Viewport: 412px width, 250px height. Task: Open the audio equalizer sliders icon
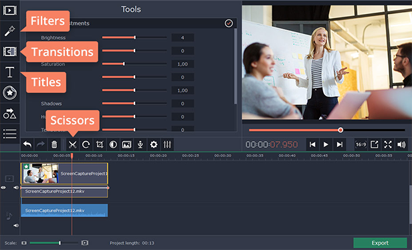(x=167, y=144)
